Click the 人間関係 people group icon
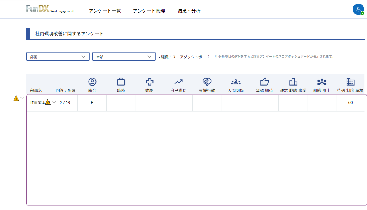Screen dimensions: 367x210 pyautogui.click(x=236, y=82)
